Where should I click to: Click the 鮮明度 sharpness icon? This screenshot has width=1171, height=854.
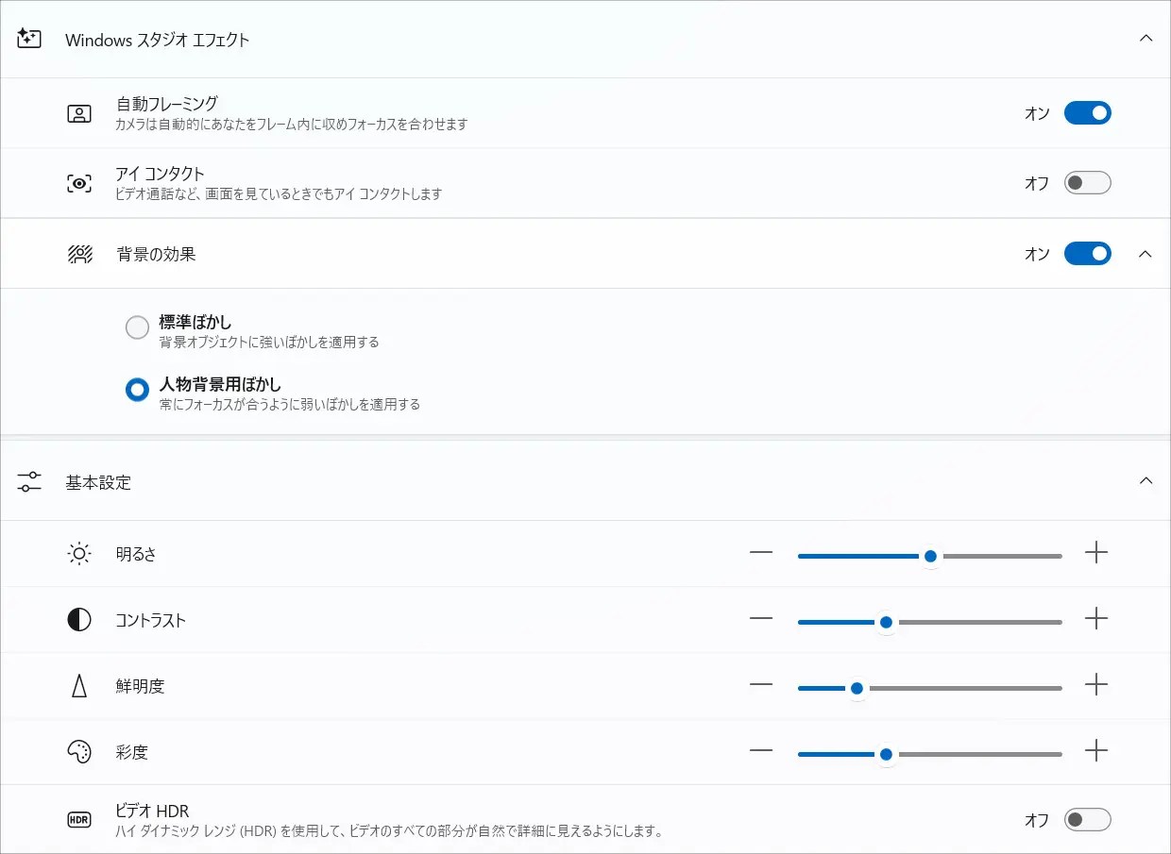[x=79, y=686]
